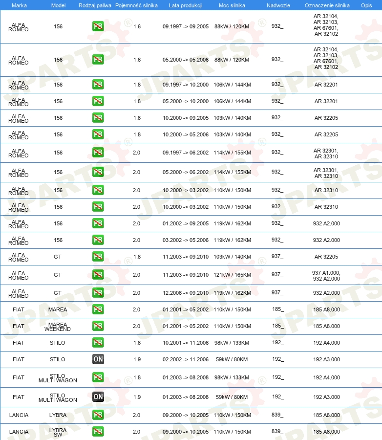
Task: Click the Nadwozie column header
Action: pyautogui.click(x=278, y=5)
